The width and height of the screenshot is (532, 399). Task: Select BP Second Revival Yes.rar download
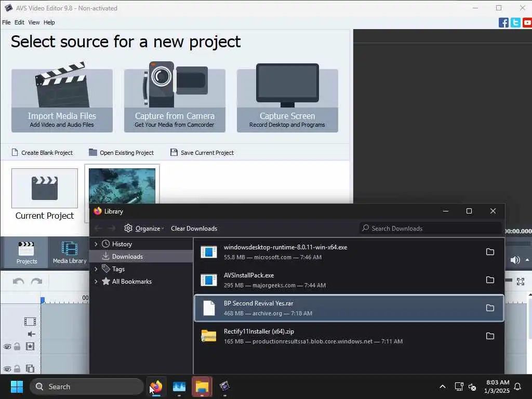coord(349,308)
